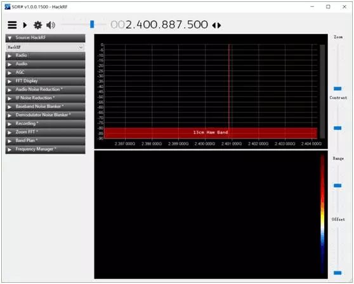Expand the Radio panel
Viewport: 354px width, 284px height.
[x=46, y=56]
